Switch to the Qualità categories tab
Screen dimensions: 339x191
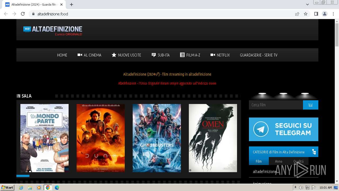[x=298, y=161]
